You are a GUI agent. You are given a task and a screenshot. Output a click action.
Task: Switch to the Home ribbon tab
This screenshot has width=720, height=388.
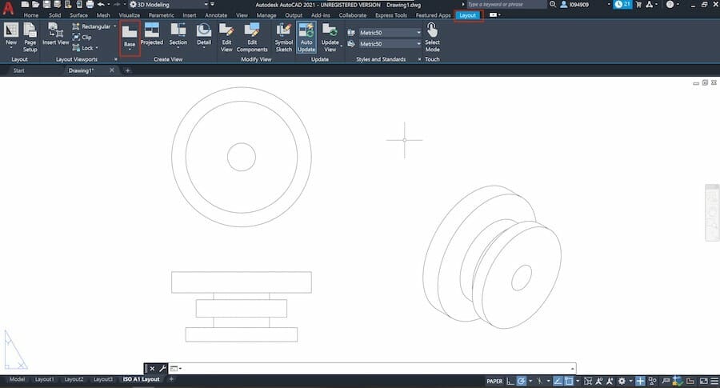30,15
